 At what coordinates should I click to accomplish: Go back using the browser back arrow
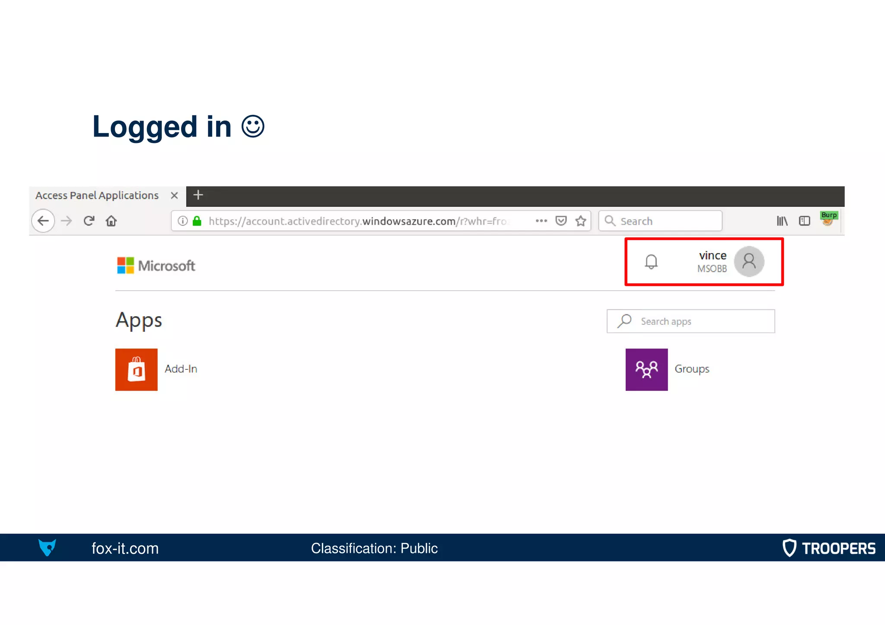tap(43, 221)
